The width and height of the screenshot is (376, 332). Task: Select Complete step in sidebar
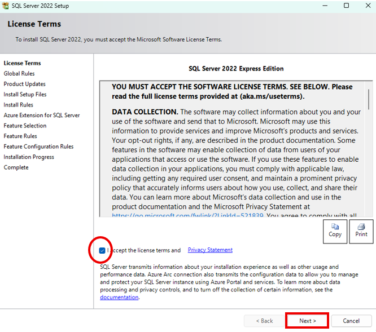[x=16, y=167]
